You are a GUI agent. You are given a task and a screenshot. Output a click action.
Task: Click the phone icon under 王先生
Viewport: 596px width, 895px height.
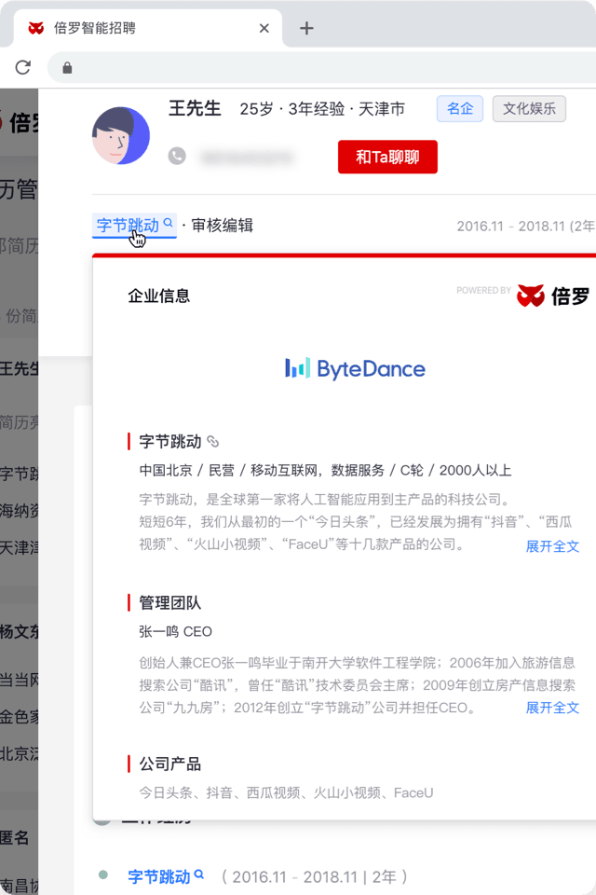(177, 156)
